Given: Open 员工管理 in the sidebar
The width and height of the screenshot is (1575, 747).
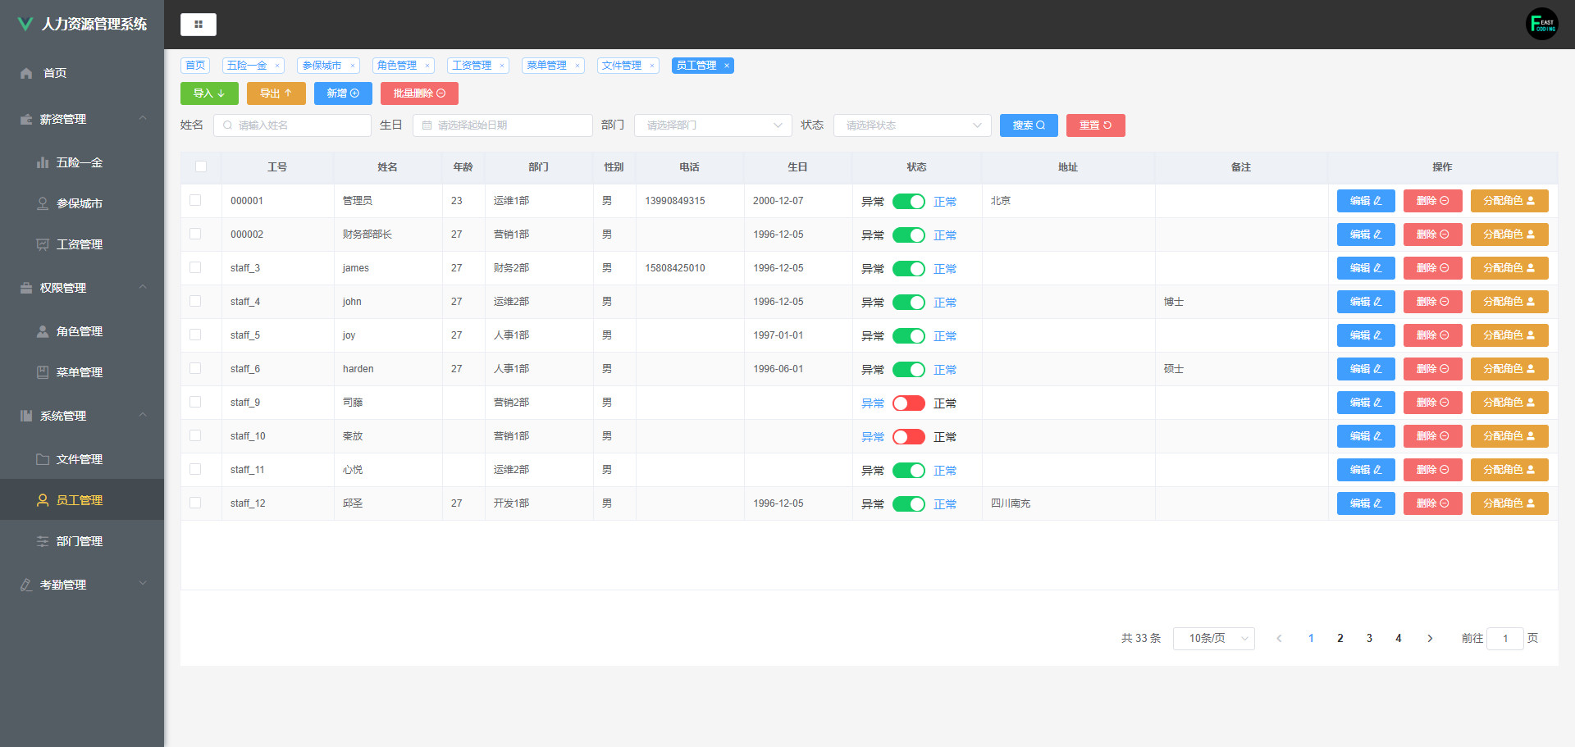Looking at the screenshot, I should pos(82,499).
